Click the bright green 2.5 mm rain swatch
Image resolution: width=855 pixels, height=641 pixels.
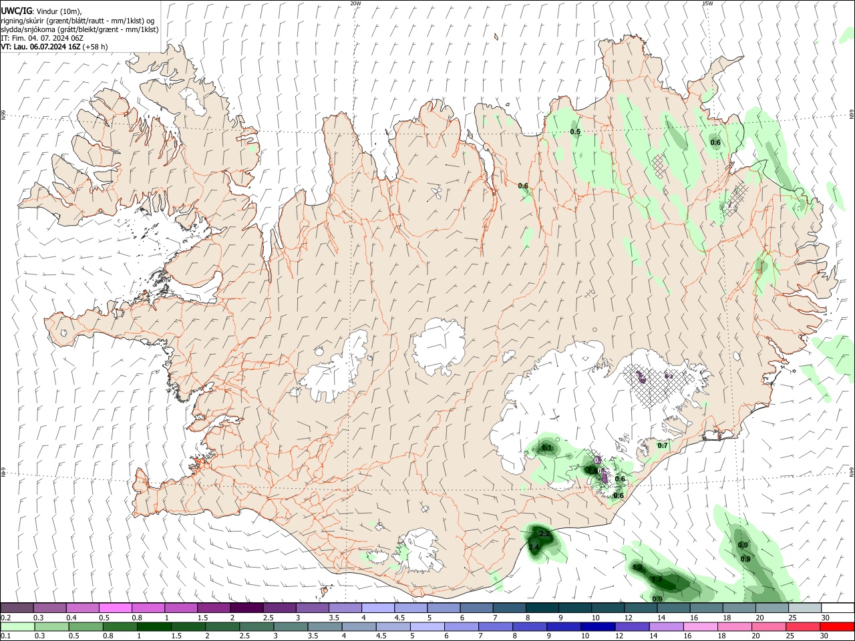click(x=256, y=627)
